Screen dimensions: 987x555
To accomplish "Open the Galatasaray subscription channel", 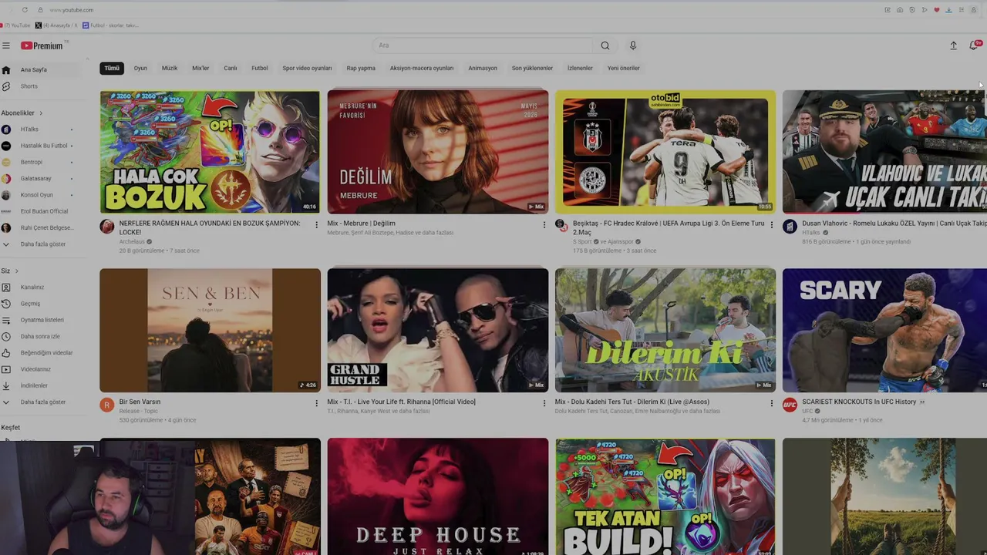I will click(40, 179).
